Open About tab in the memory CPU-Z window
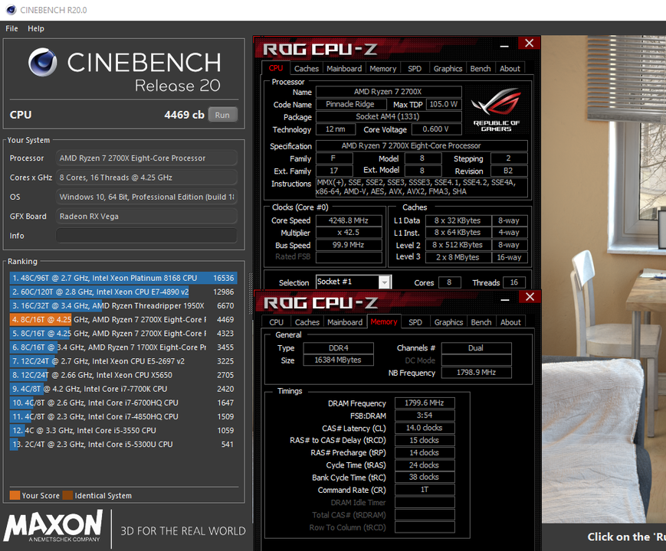 coord(510,322)
